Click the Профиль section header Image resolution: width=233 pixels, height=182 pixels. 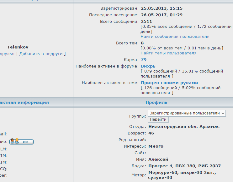tap(156, 102)
